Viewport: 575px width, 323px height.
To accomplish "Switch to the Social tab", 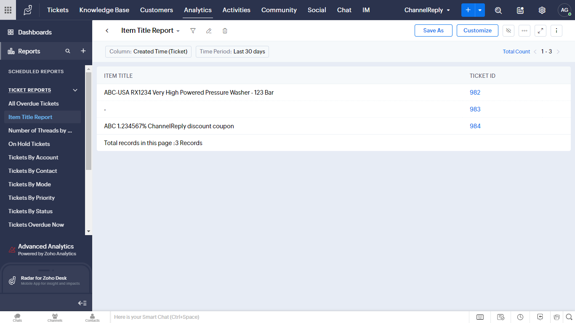I will [x=317, y=10].
